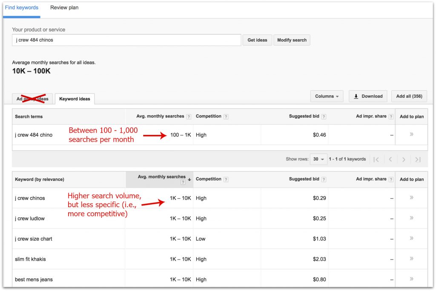Click the '10K – 100K' average searches total
This screenshot has height=291, width=436.
click(32, 71)
